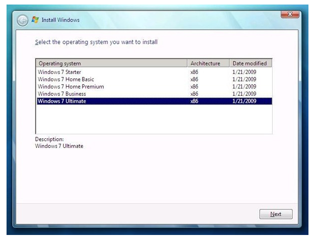Click 1/21/2009 date in Business row
Image resolution: width=314 pixels, height=238 pixels.
coord(244,94)
